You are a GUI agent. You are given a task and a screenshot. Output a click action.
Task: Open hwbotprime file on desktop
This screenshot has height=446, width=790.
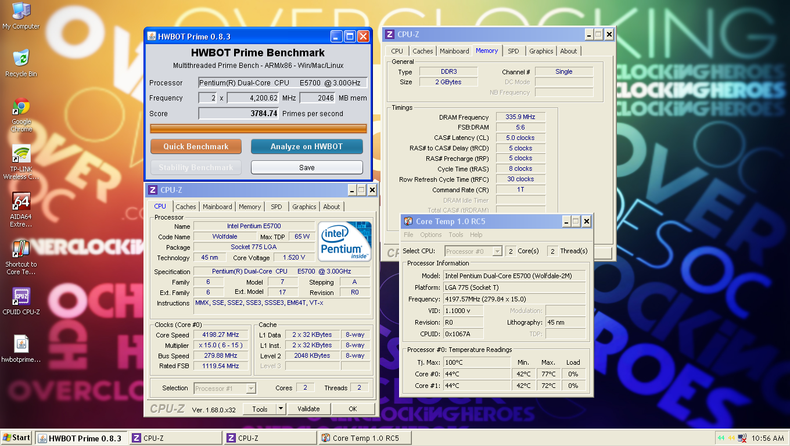click(x=21, y=348)
